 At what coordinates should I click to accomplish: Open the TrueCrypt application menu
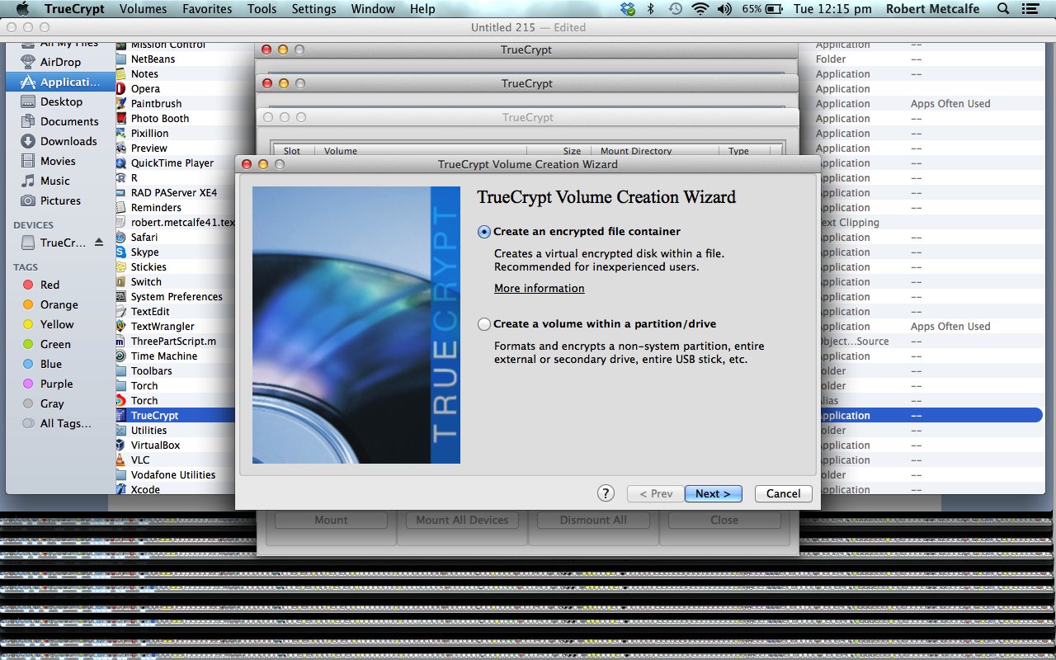point(73,9)
